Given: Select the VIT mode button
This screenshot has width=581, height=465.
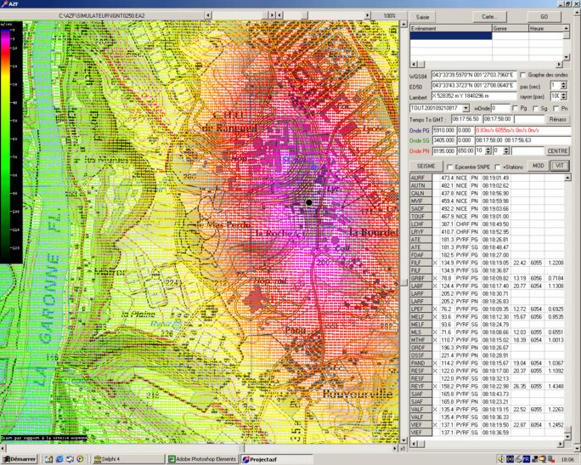Looking at the screenshot, I should tap(559, 166).
